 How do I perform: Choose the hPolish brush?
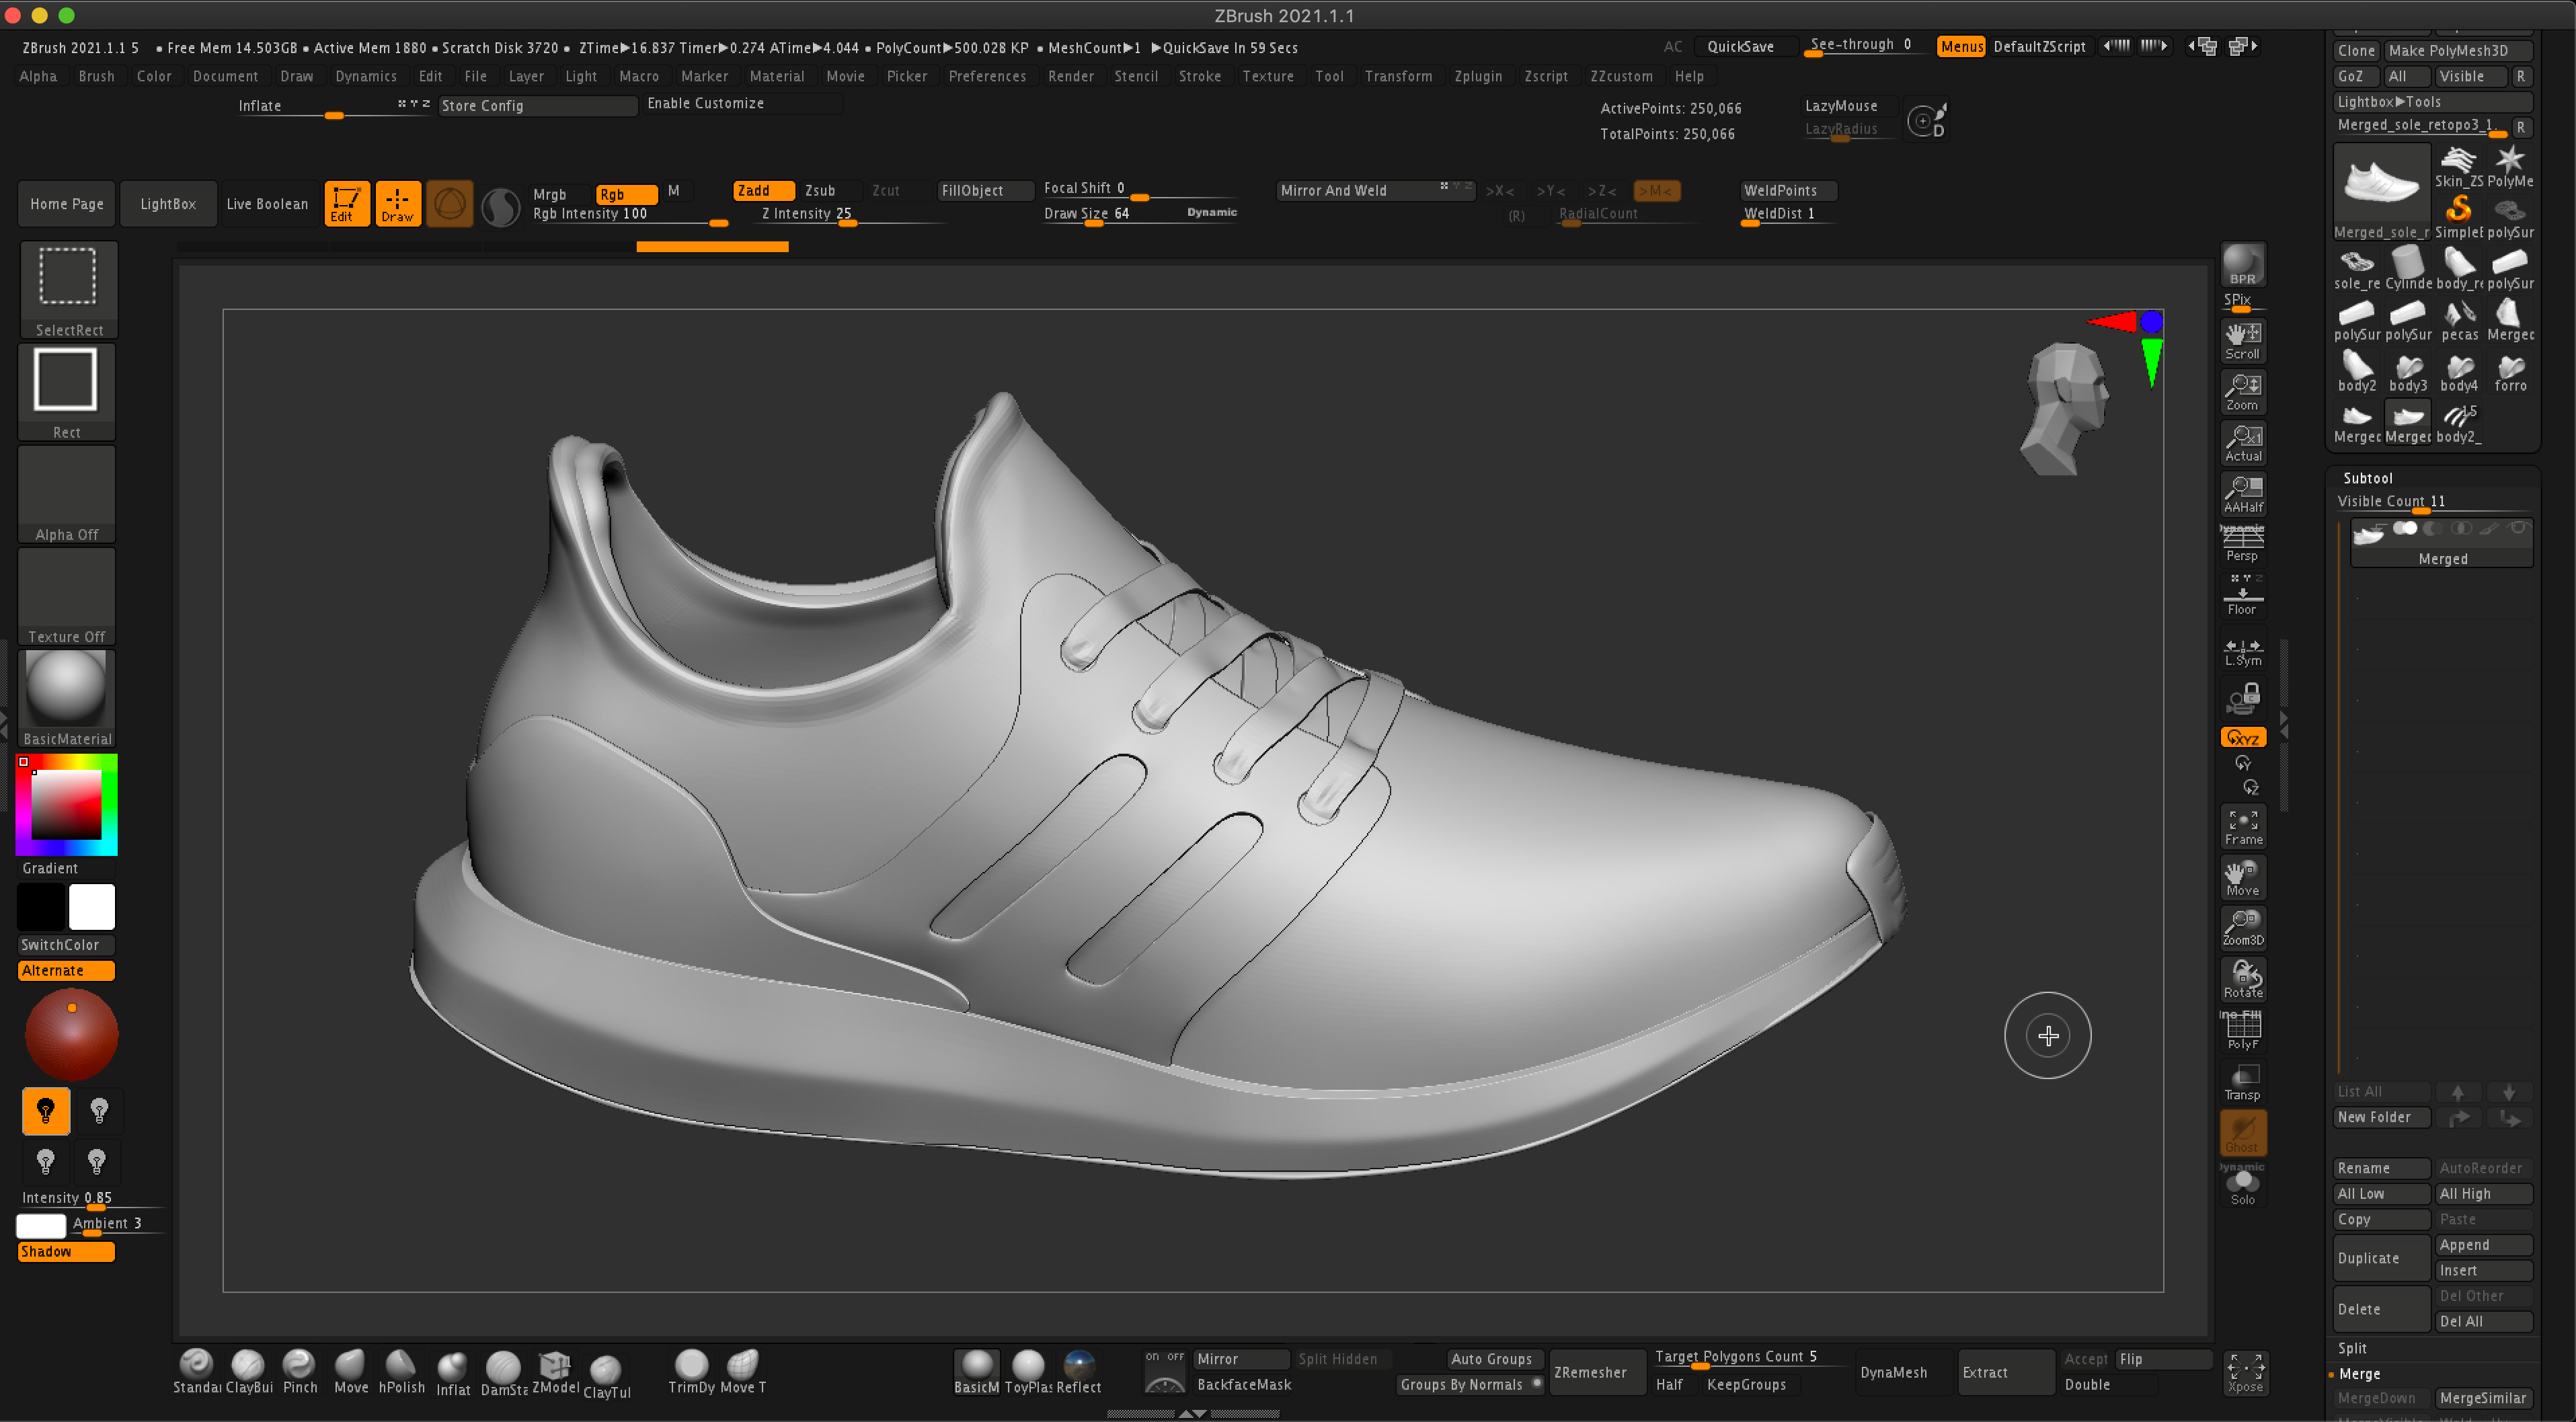pyautogui.click(x=401, y=1371)
